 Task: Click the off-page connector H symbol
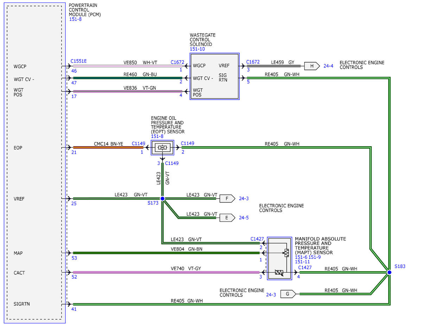pyautogui.click(x=311, y=66)
